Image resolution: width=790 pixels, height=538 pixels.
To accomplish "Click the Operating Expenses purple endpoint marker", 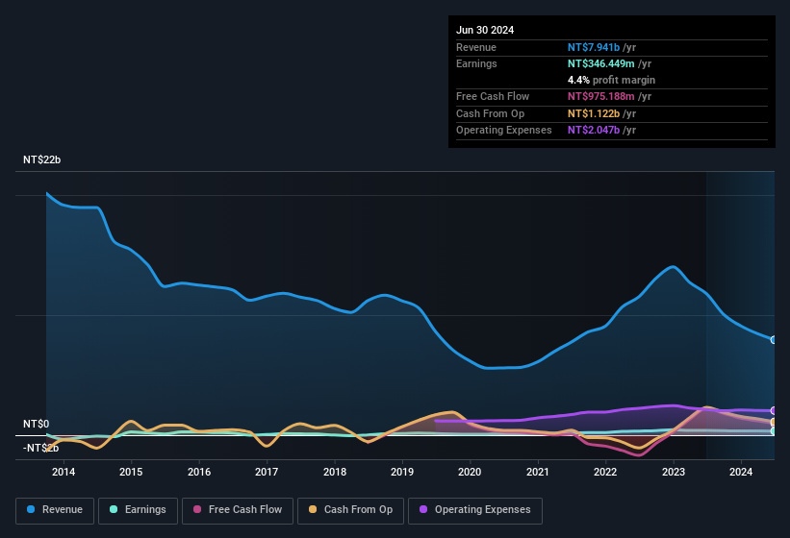I will click(774, 411).
